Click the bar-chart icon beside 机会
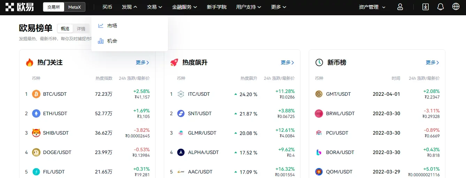The image size is (466, 178). click(101, 41)
